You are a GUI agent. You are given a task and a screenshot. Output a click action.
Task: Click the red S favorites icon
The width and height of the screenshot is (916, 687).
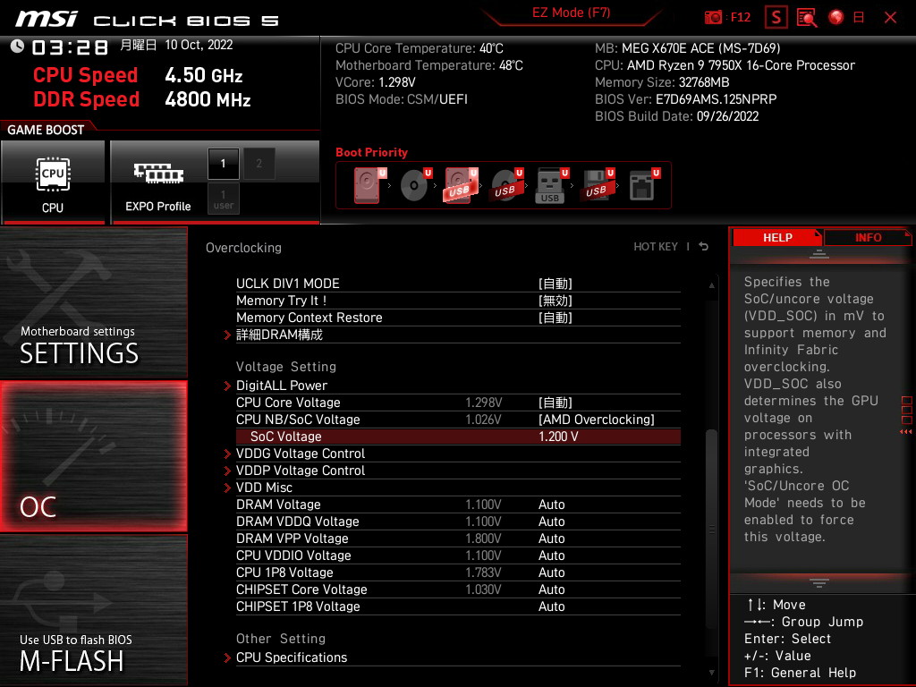point(776,17)
